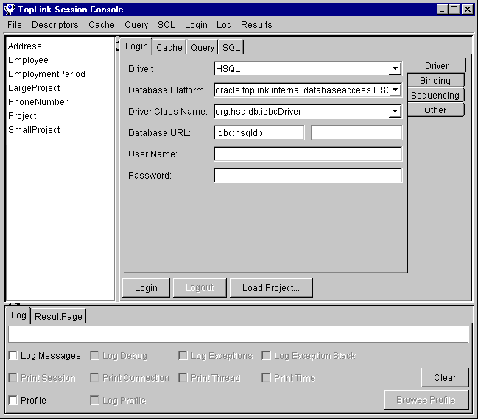Switch to the Query tab
The width and height of the screenshot is (478, 419).
tap(203, 47)
